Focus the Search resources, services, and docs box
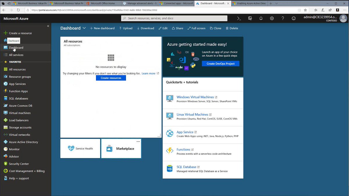Viewport: 349px width, 196px height. (174, 18)
